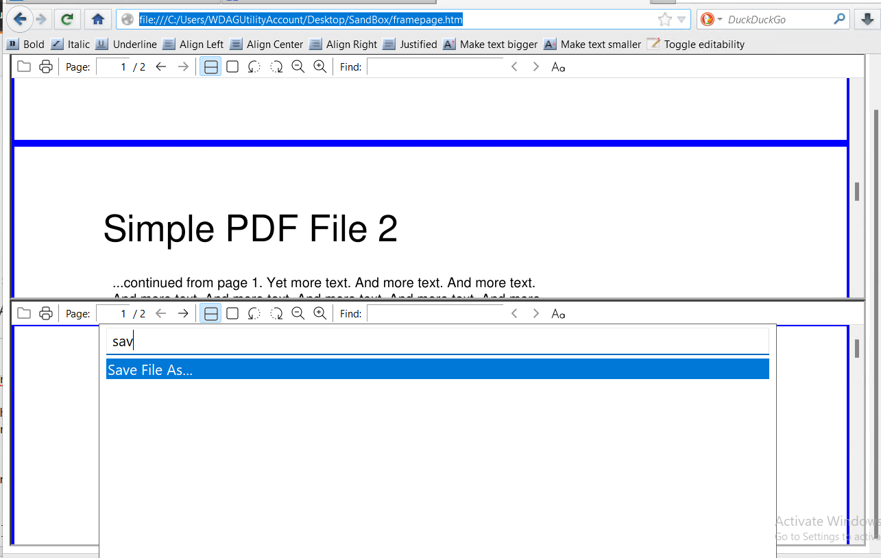Go back with browser Back button
Viewport: 881px width, 558px height.
click(19, 19)
